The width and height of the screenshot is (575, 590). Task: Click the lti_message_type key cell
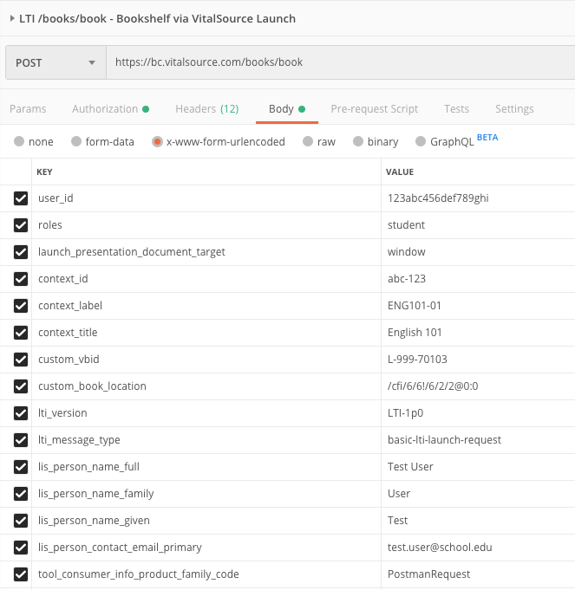tap(206, 440)
